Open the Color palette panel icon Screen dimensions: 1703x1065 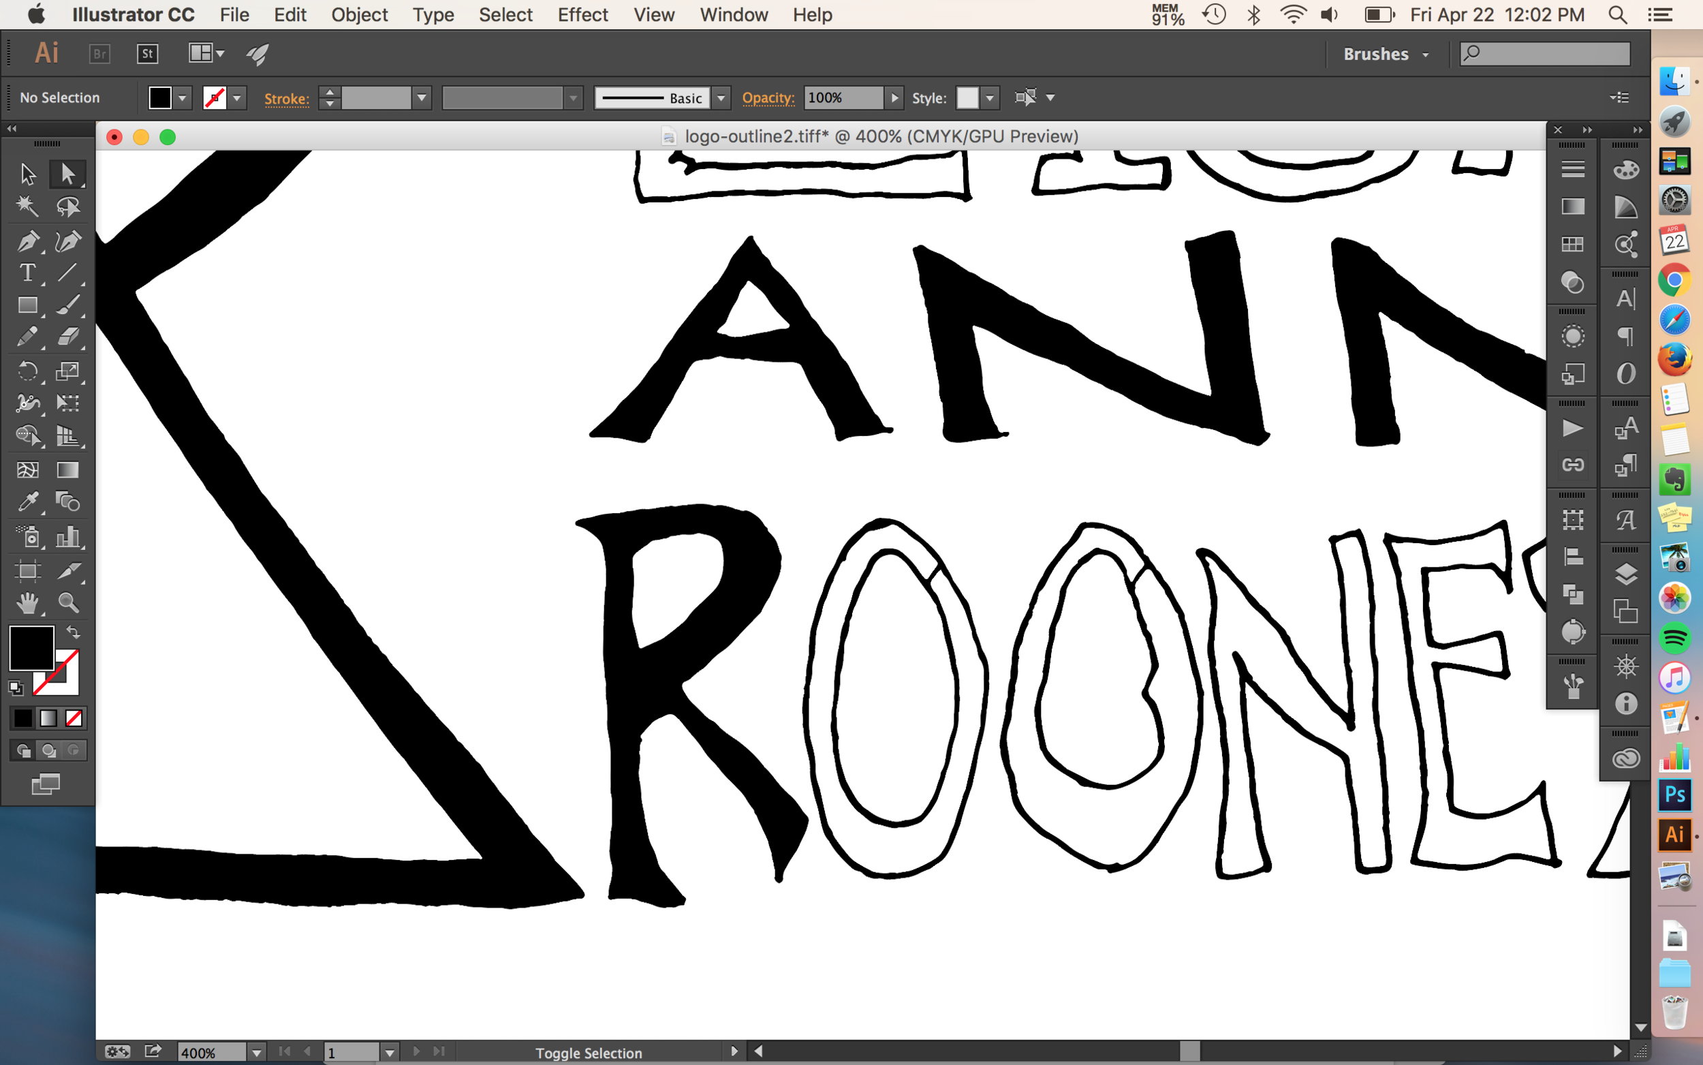pyautogui.click(x=1625, y=170)
